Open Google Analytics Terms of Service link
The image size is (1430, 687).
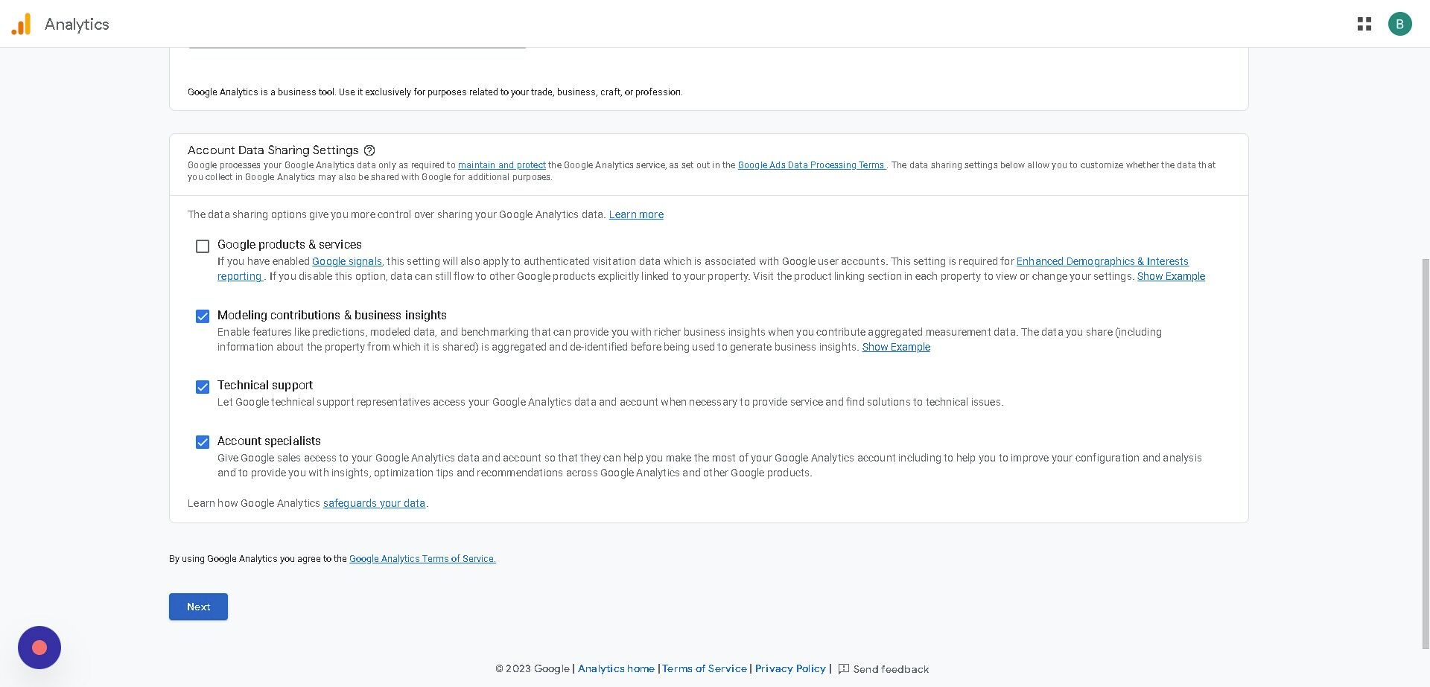tap(422, 559)
